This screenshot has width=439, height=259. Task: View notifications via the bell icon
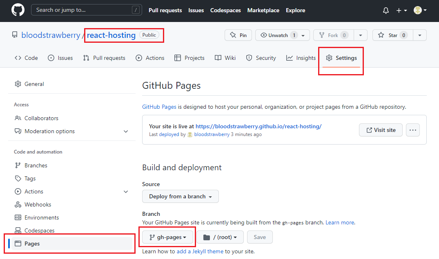click(386, 11)
